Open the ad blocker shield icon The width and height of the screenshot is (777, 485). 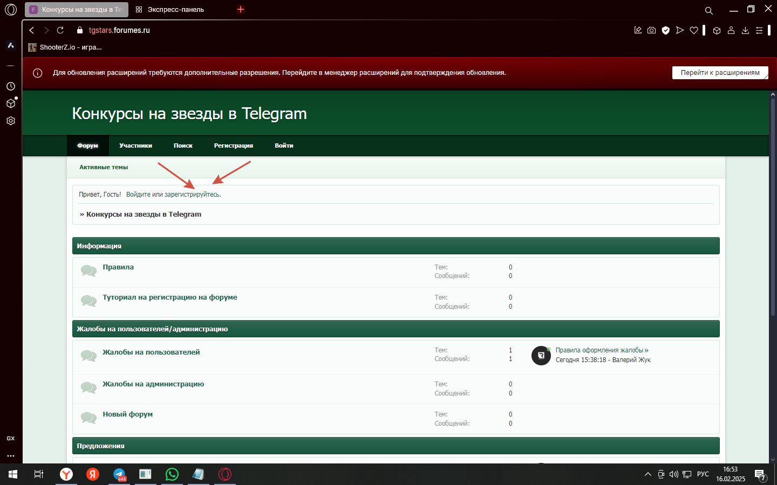click(666, 30)
